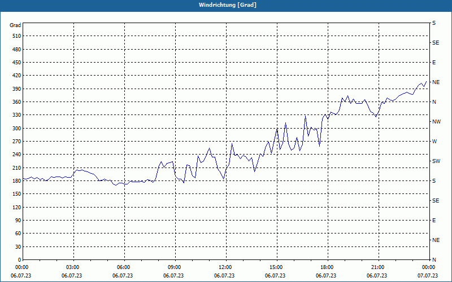Click the 06.07.23 date under 03:00
Viewport: 452px width, 282px height.
72,276
